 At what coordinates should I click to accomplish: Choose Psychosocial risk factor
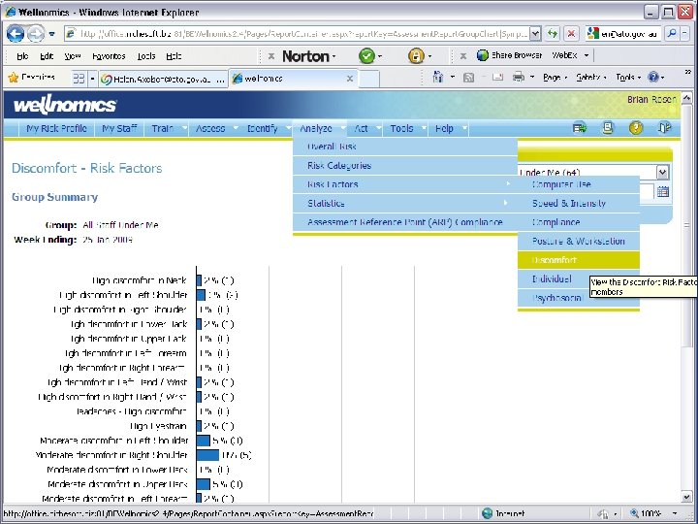pyautogui.click(x=578, y=298)
